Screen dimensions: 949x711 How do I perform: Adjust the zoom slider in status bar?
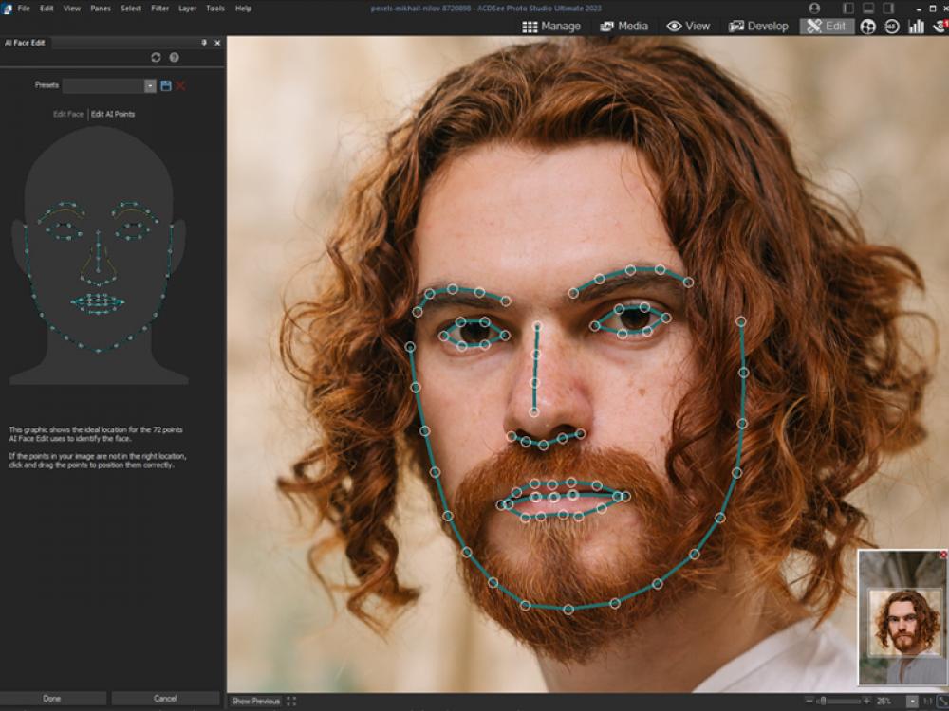point(822,702)
